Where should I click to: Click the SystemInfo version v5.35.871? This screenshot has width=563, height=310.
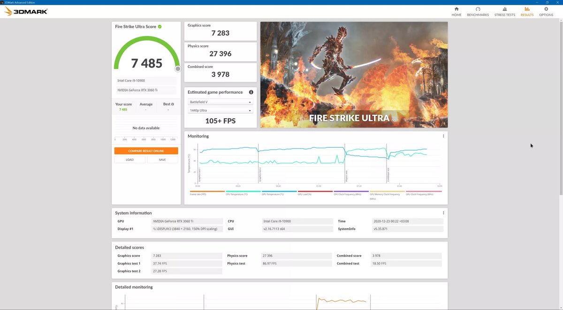[x=408, y=229]
